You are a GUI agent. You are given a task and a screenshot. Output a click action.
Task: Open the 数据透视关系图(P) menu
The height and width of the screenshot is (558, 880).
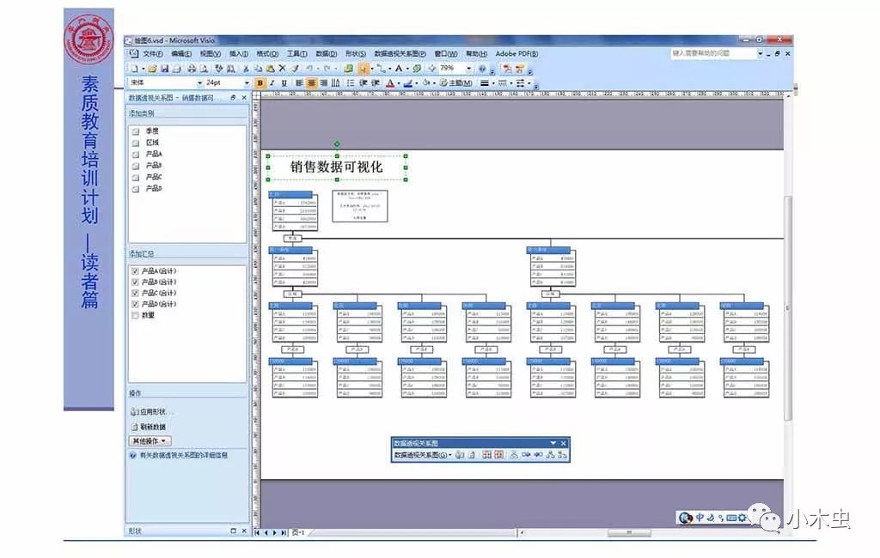400,54
